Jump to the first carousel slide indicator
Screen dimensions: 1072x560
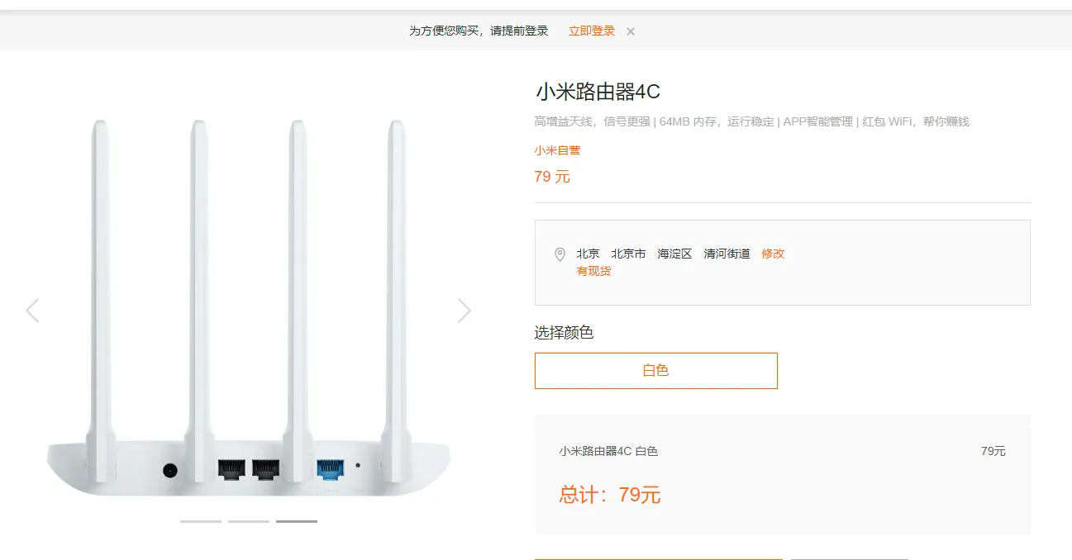201,521
